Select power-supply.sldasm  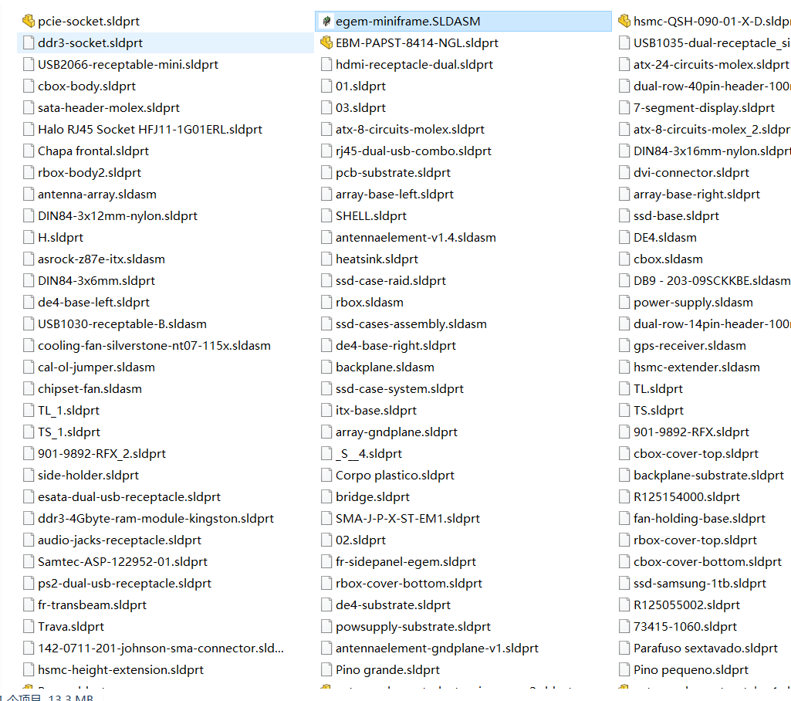point(693,303)
